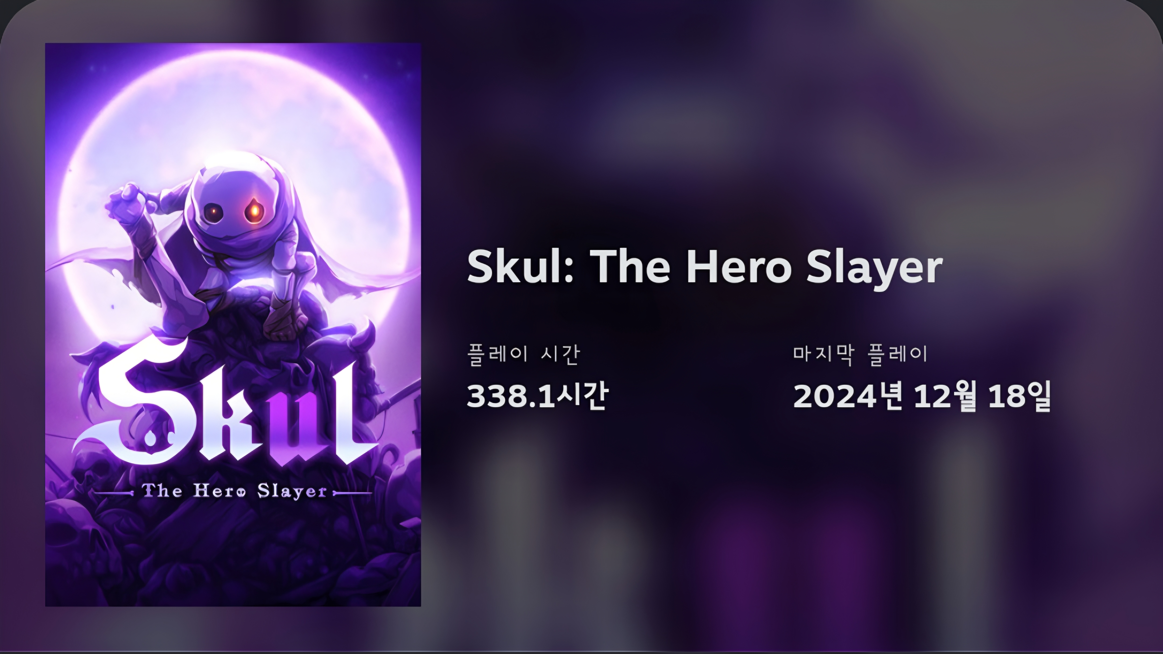The image size is (1163, 654).
Task: Click The Hero Slayer subtitle on cover
Action: [233, 491]
